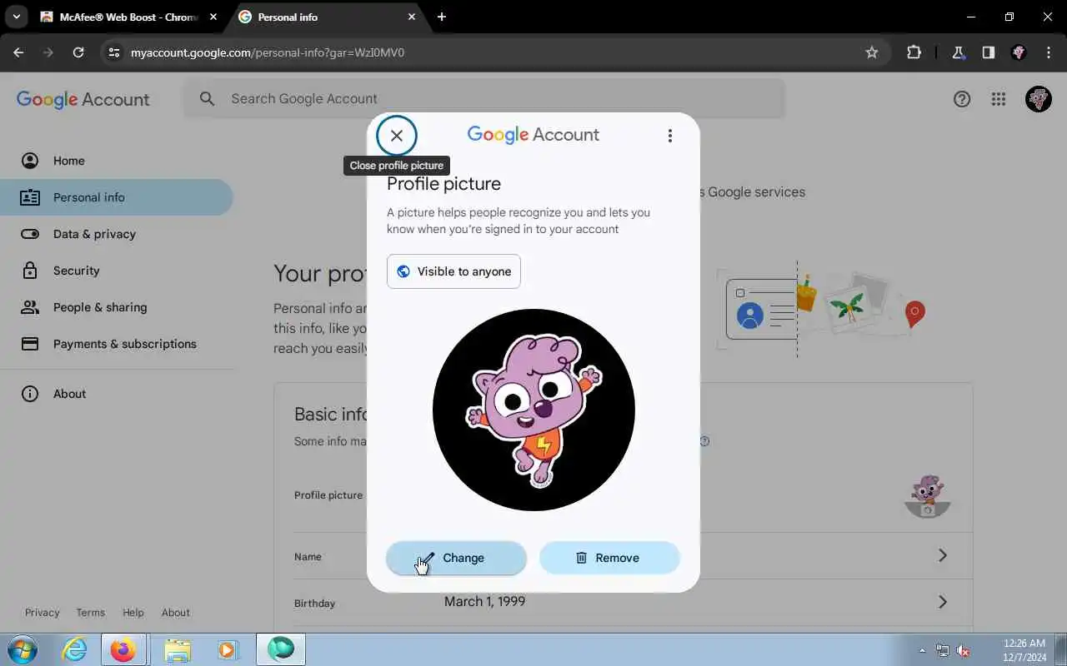Toggle the browser side panel
The image size is (1067, 666).
988,52
